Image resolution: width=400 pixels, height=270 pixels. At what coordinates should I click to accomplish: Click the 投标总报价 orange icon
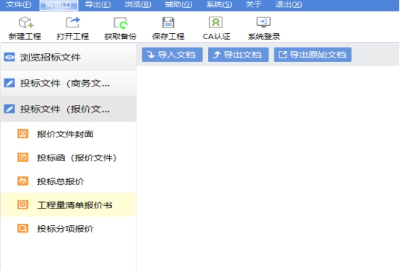(22, 181)
